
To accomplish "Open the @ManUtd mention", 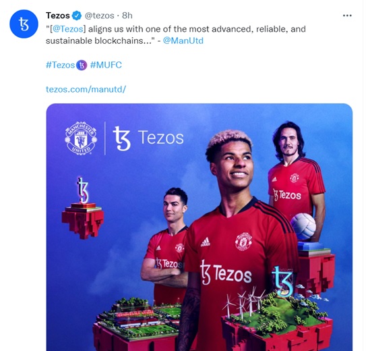I will click(x=183, y=40).
